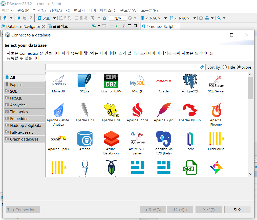Select Babelfish via TDS driver

coord(164,143)
